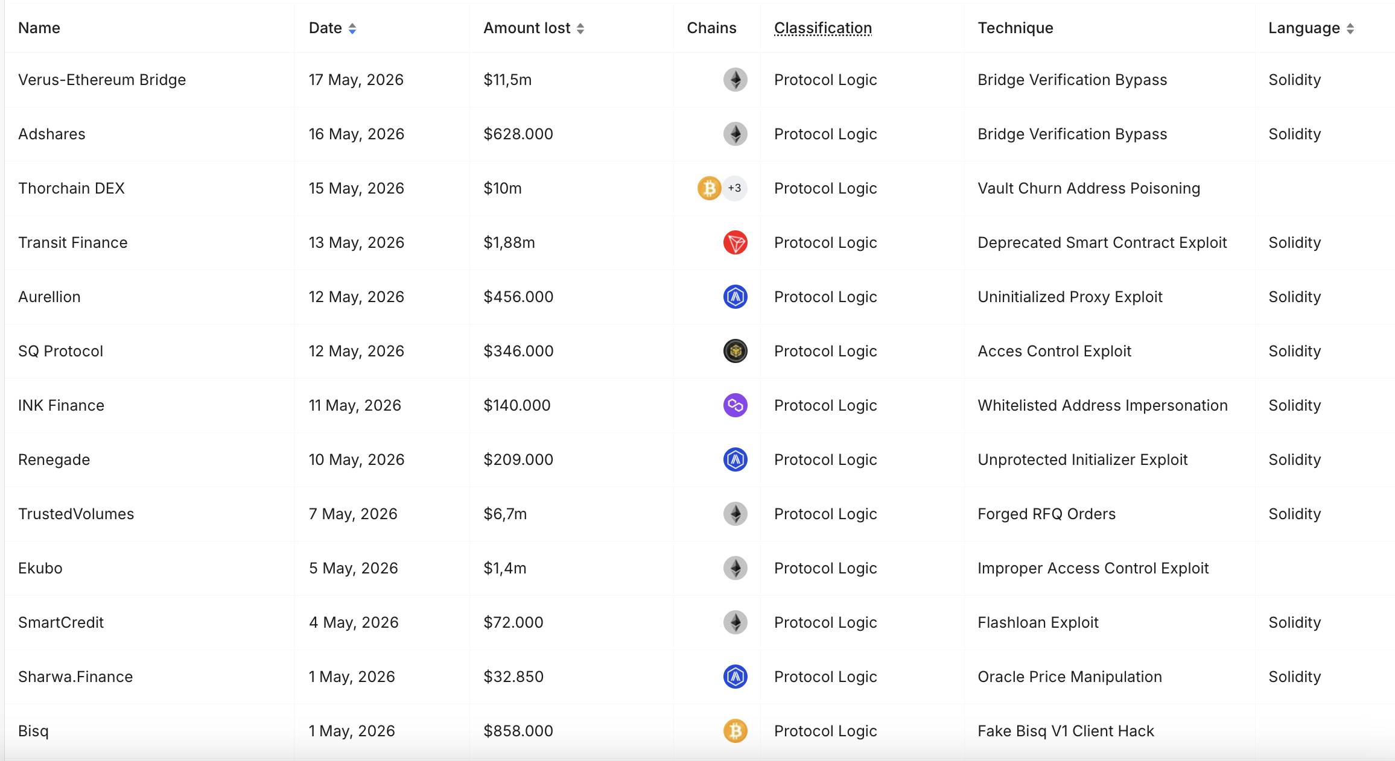Click the $346.000 amount cell
Image resolution: width=1395 pixels, height=761 pixels.
coord(518,351)
